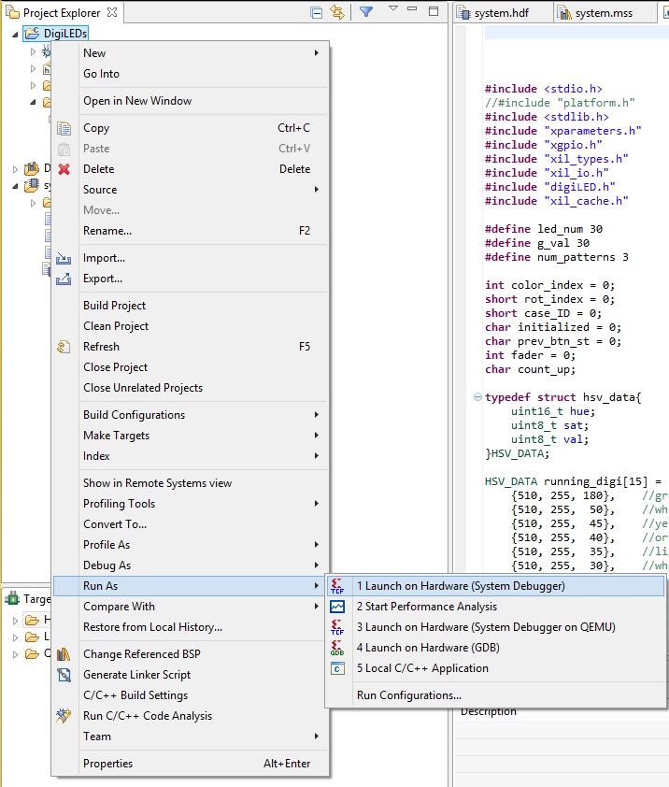Click the red Delete X icon
Screen dimensions: 669x787
pyautogui.click(x=64, y=169)
